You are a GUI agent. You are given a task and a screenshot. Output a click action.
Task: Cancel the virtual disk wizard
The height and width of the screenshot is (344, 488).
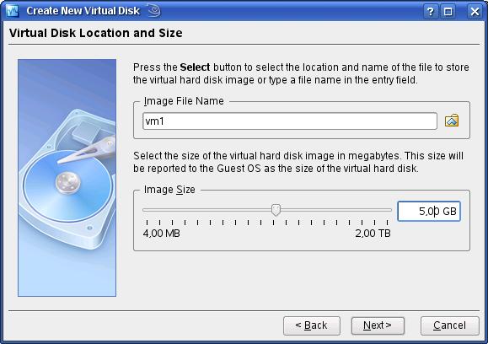pos(450,325)
